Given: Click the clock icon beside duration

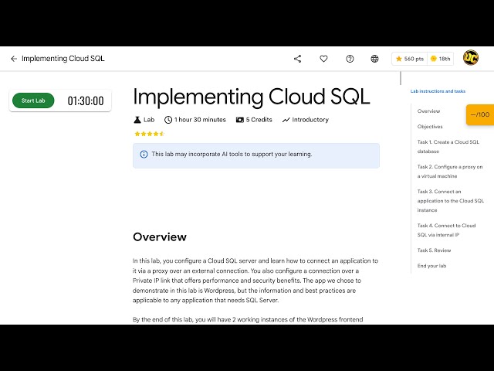Looking at the screenshot, I should pos(168,120).
